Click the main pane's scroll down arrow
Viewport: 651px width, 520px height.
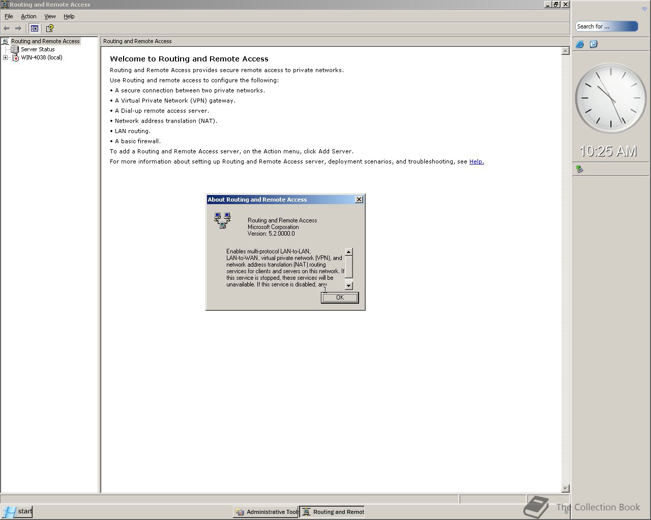point(565,489)
